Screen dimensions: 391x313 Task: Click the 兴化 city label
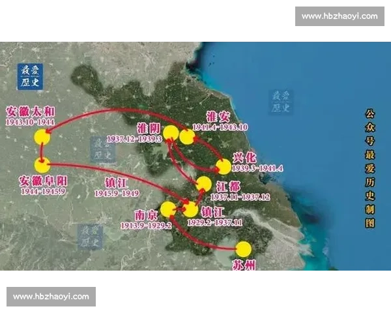244,158
